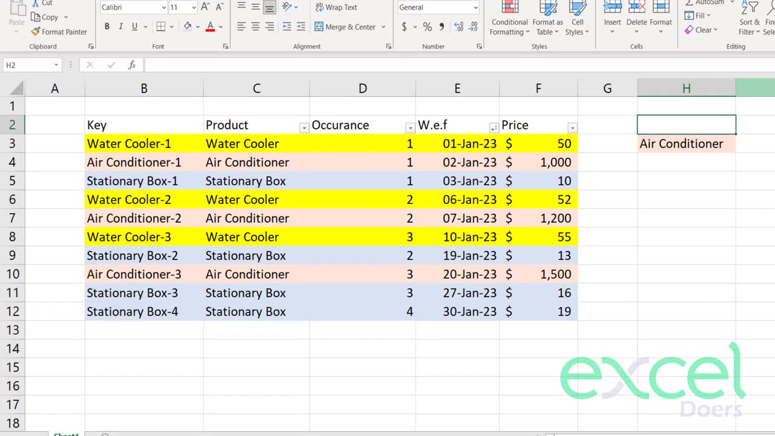The height and width of the screenshot is (436, 775).
Task: Open the W.e.f column sort filter
Action: pos(493,128)
